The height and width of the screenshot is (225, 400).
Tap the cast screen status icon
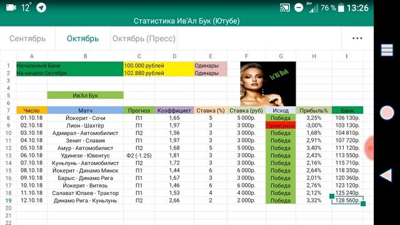pos(285,7)
